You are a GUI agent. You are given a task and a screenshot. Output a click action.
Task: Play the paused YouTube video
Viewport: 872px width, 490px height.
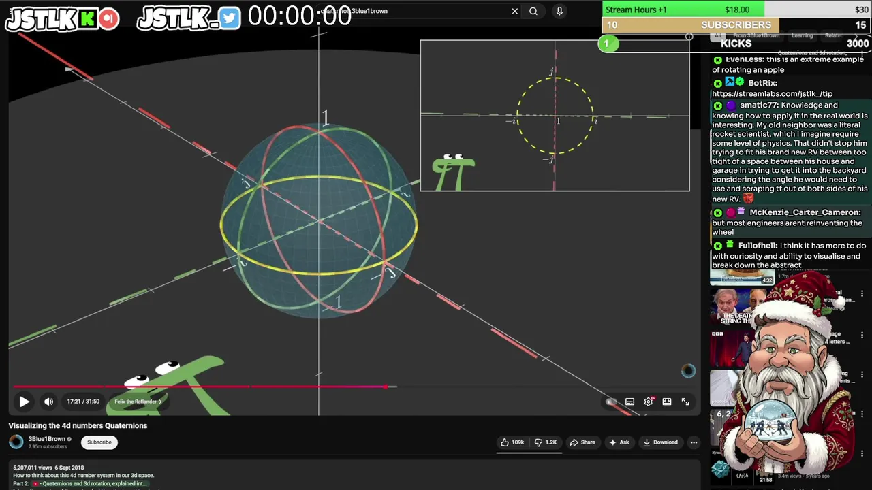point(24,402)
